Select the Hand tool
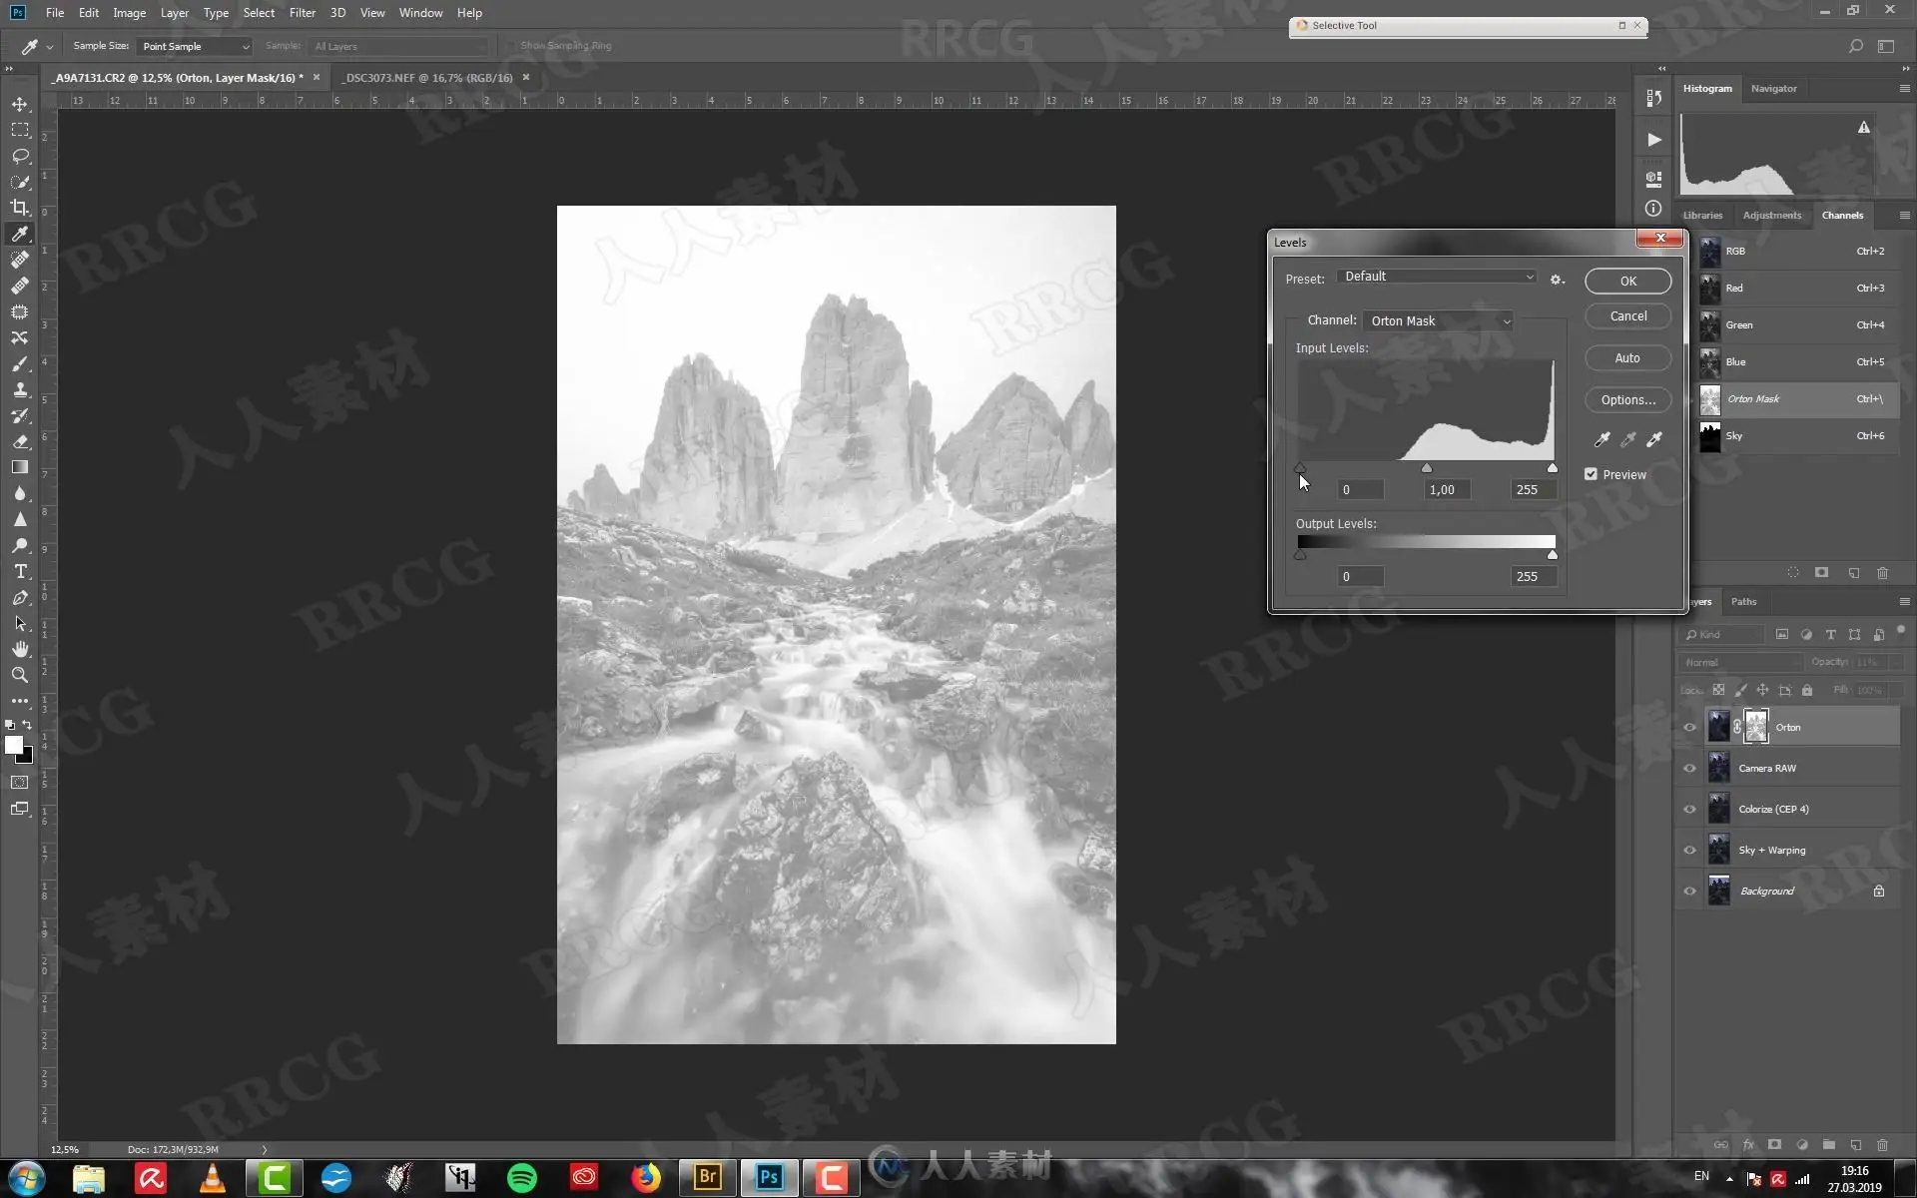This screenshot has width=1917, height=1198. point(20,649)
